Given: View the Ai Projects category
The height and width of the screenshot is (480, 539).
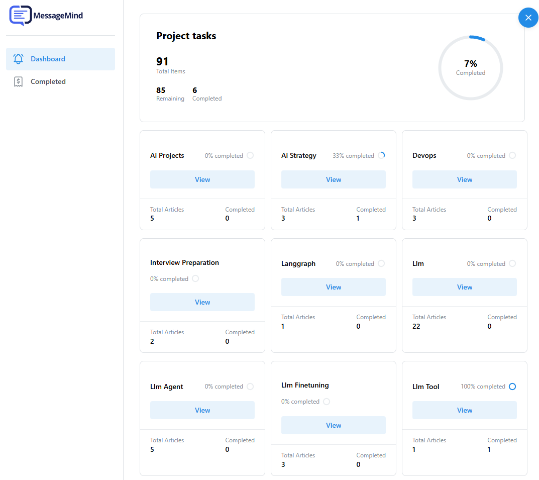Looking at the screenshot, I should coord(202,179).
